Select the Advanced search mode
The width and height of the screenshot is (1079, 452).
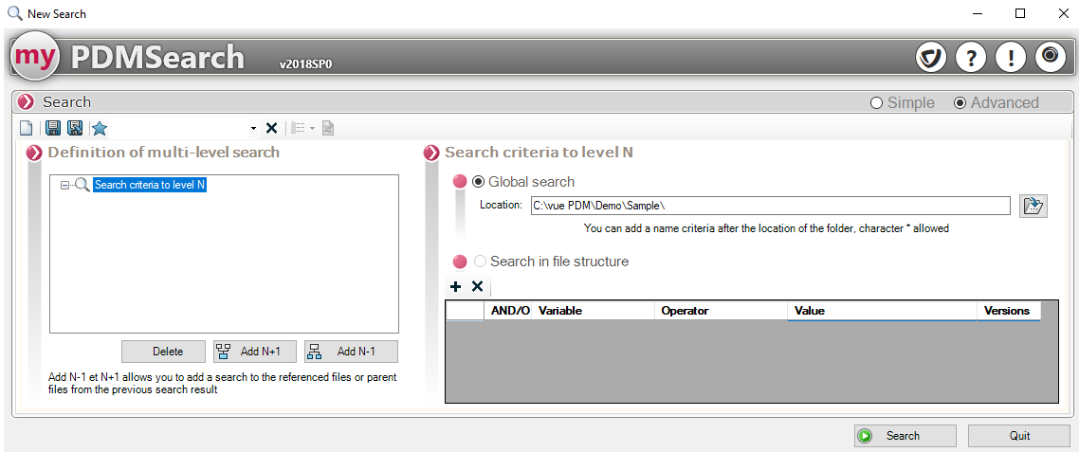[960, 102]
